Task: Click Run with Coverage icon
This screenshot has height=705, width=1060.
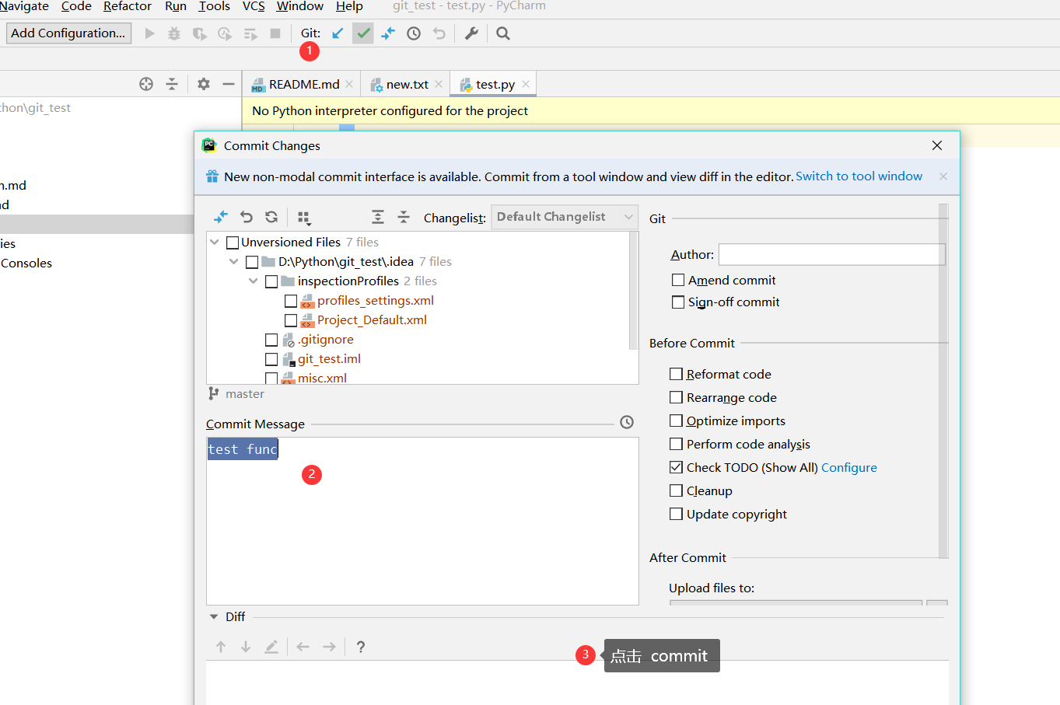Action: tap(200, 33)
